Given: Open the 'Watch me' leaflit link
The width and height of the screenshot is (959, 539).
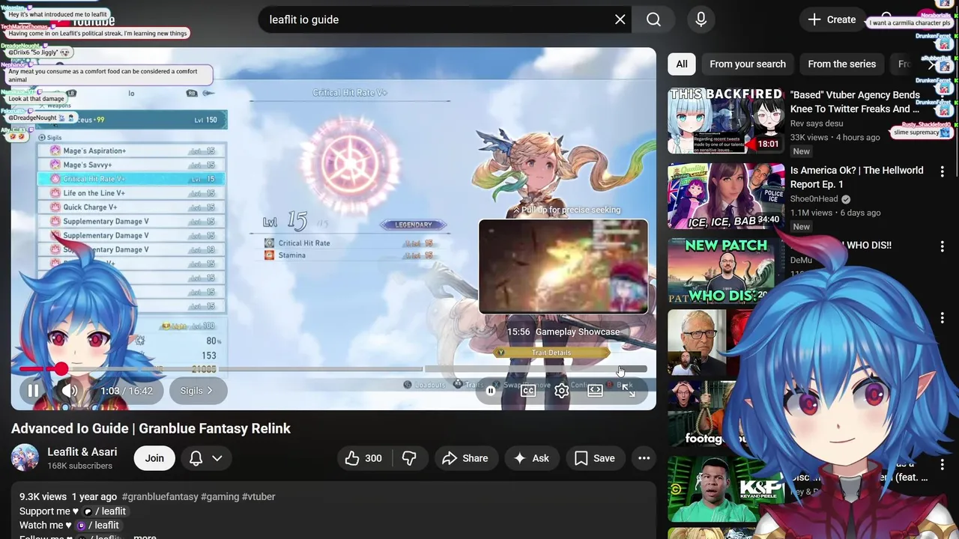Looking at the screenshot, I should [x=97, y=525].
